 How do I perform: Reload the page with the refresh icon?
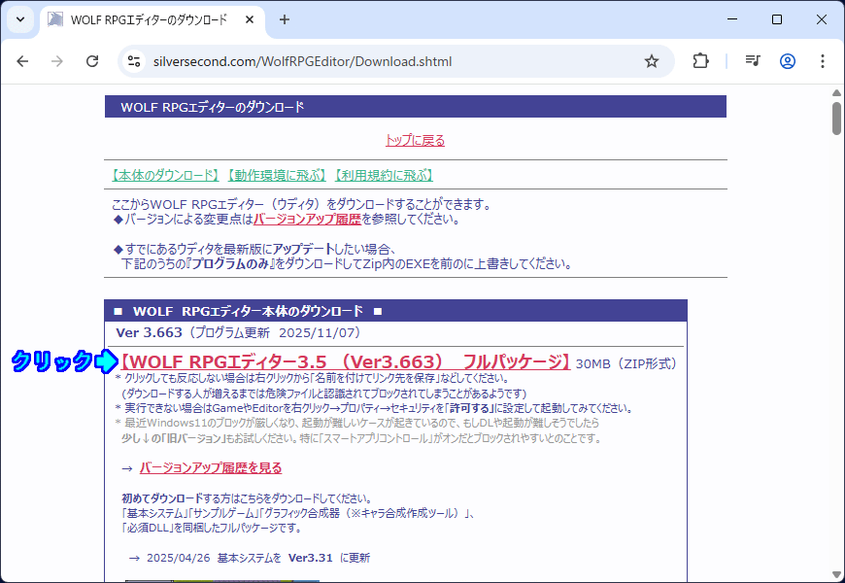pyautogui.click(x=92, y=61)
